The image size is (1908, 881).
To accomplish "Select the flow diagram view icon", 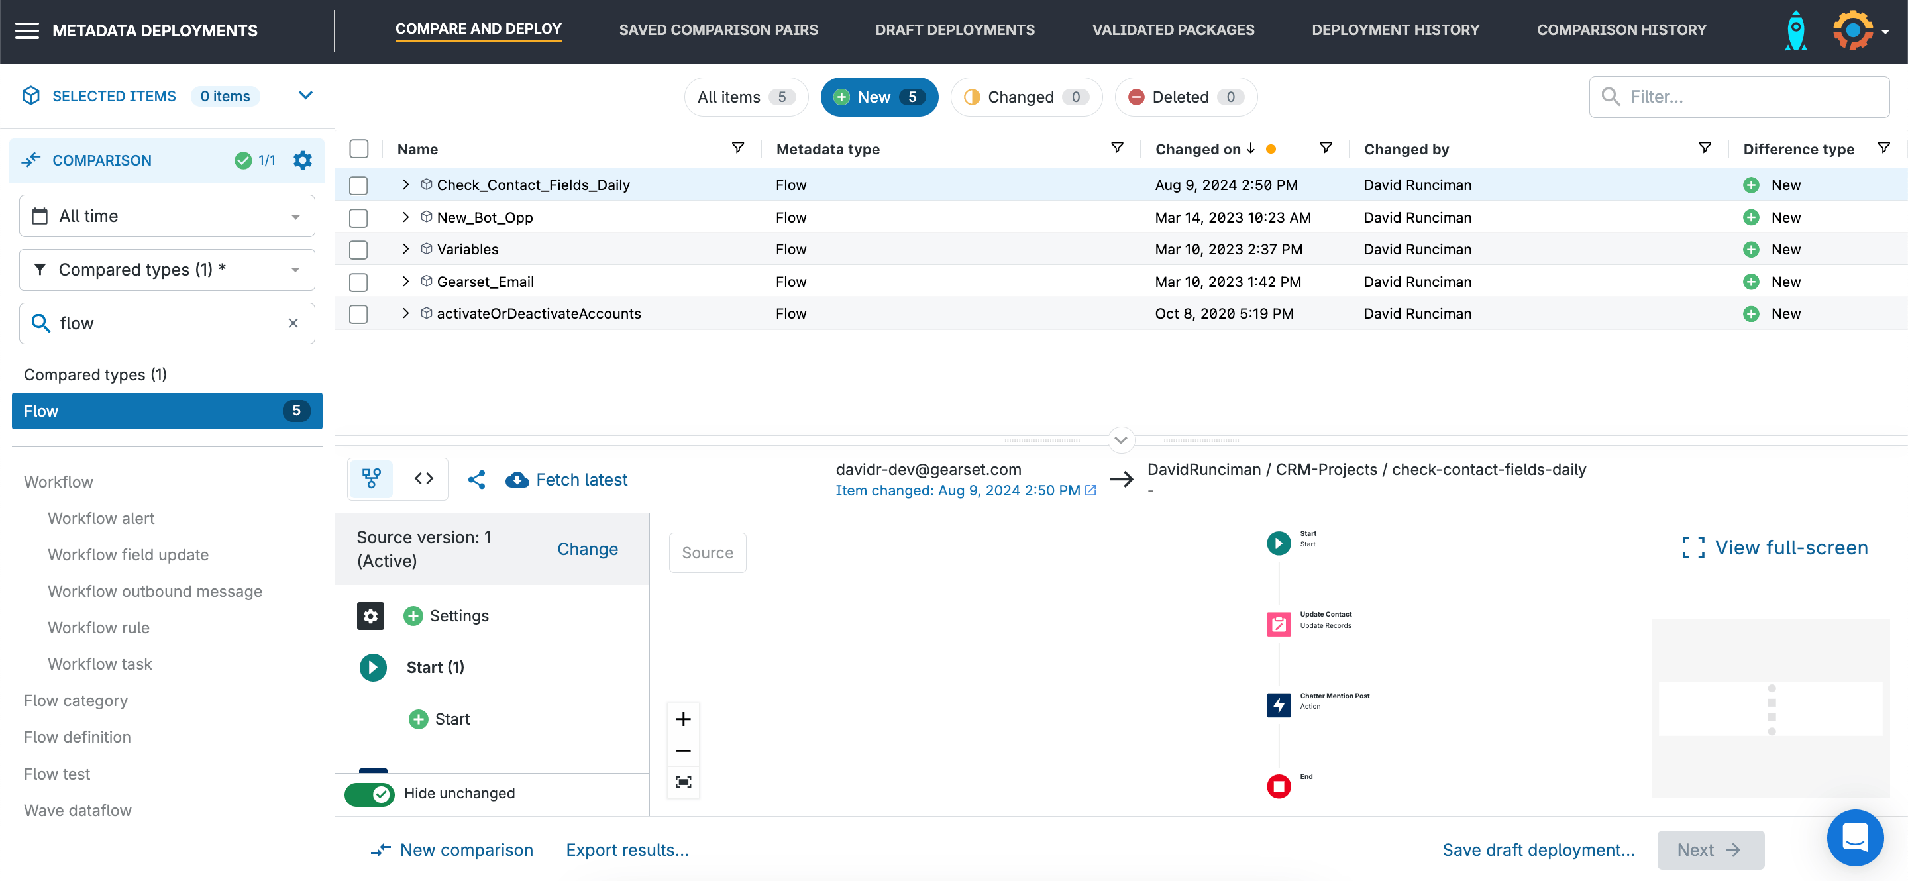I will 371,479.
